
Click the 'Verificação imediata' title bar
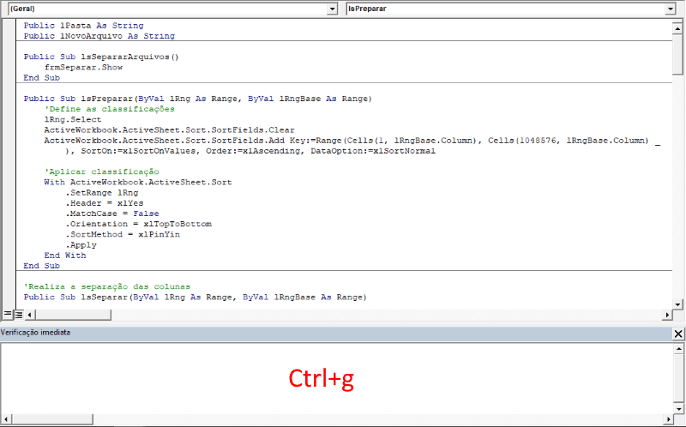point(336,333)
